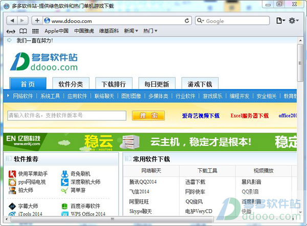Click the vertical scrollbar thumb

tap(300, 63)
